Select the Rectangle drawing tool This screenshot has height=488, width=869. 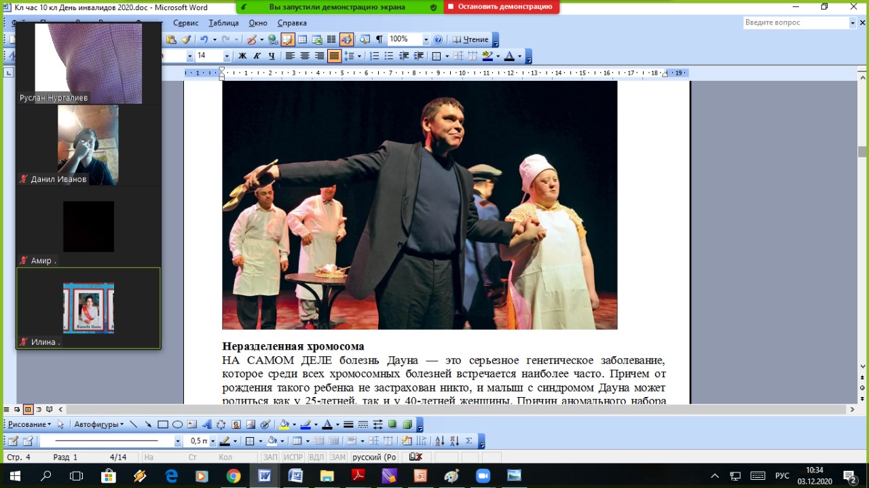pos(163,425)
